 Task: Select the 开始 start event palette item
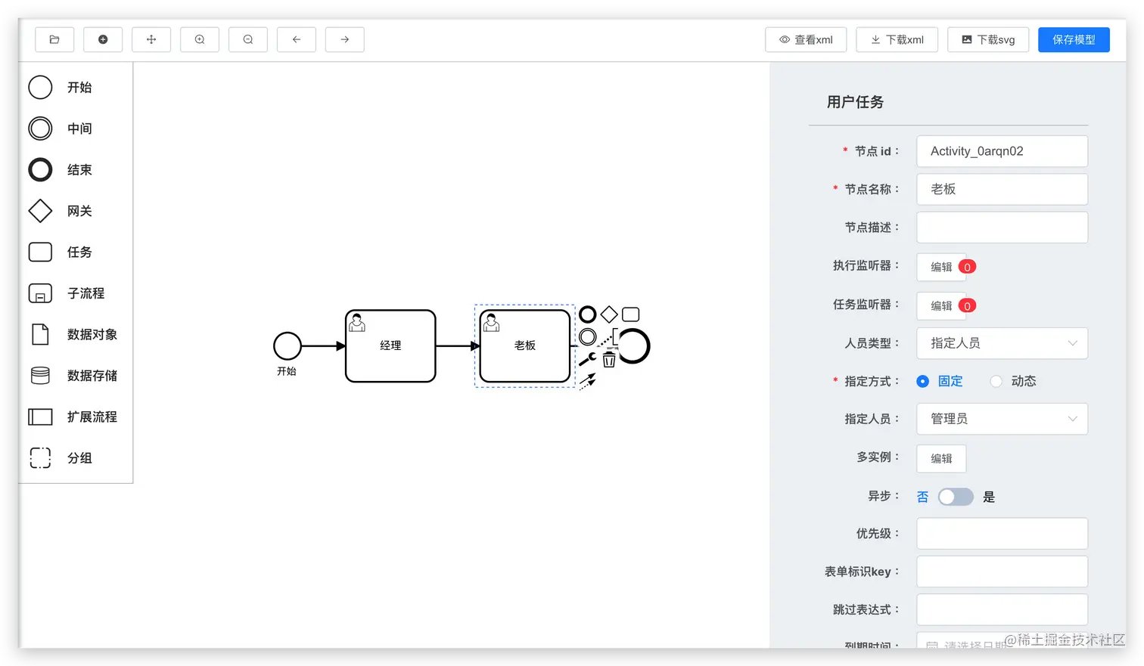pos(61,88)
